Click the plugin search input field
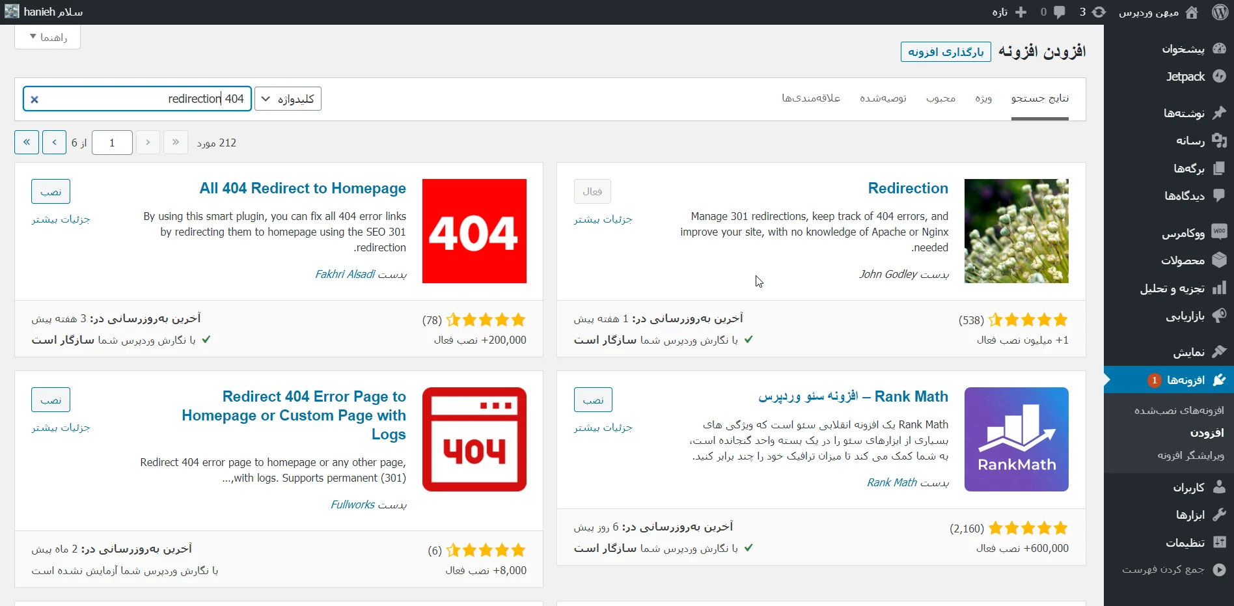The height and width of the screenshot is (606, 1234). click(137, 99)
